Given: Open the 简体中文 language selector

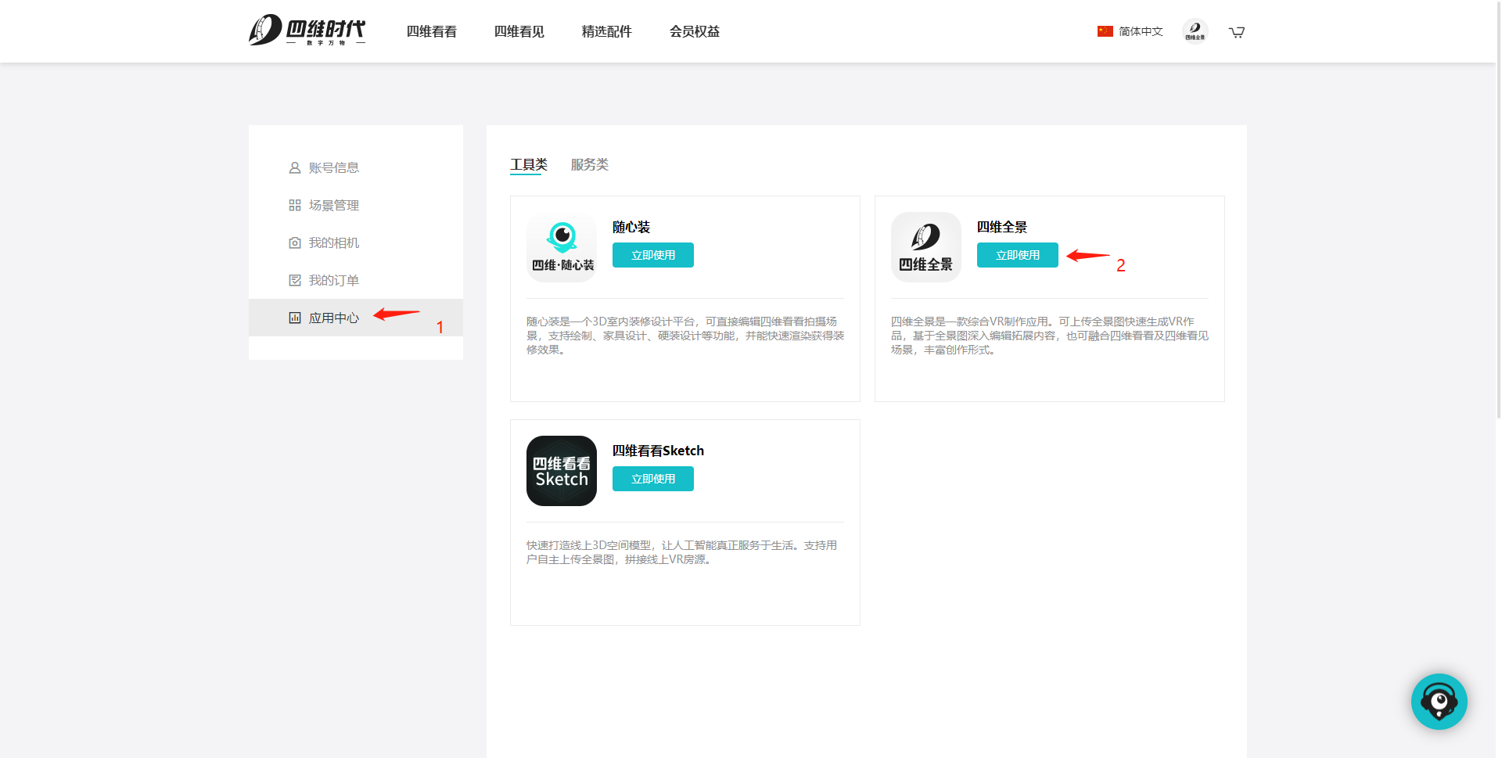Looking at the screenshot, I should pos(1140,31).
